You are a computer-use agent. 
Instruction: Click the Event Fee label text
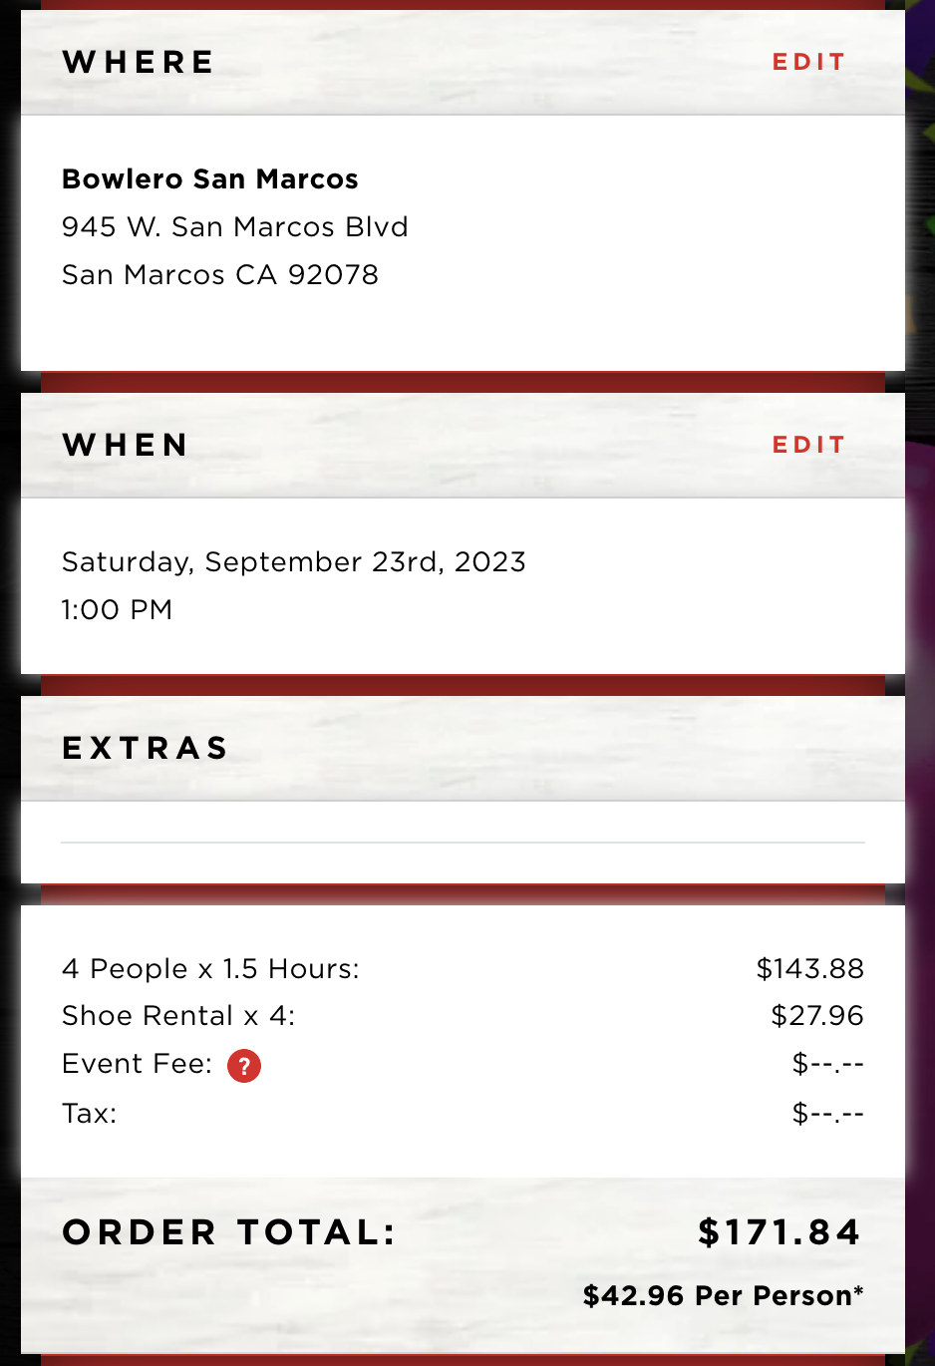pos(138,1064)
